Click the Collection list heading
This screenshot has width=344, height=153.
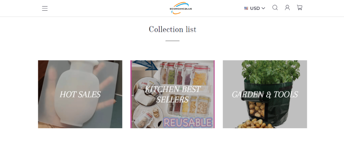[172, 29]
